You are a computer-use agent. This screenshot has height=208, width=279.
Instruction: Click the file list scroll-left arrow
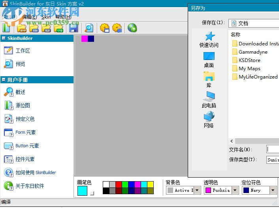(232, 141)
